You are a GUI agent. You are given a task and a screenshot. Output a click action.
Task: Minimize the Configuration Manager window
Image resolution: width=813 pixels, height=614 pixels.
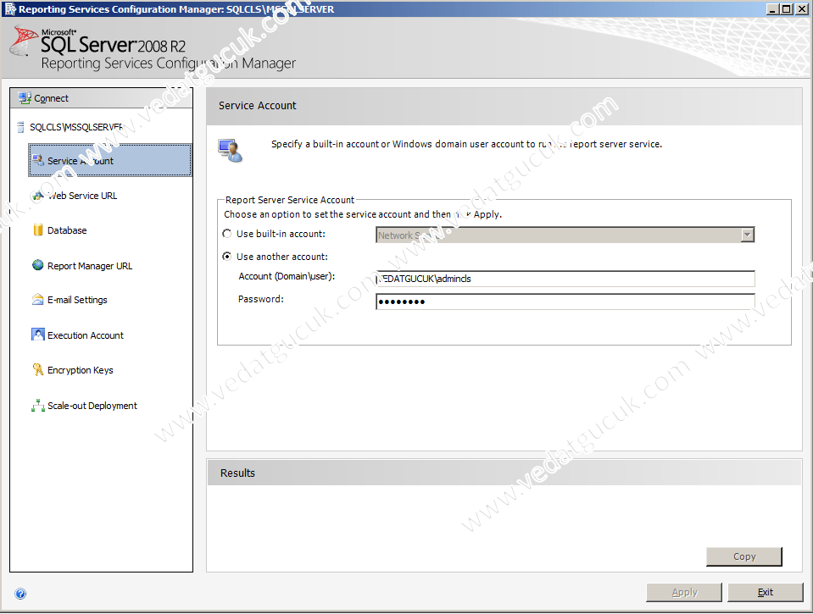[x=772, y=8]
